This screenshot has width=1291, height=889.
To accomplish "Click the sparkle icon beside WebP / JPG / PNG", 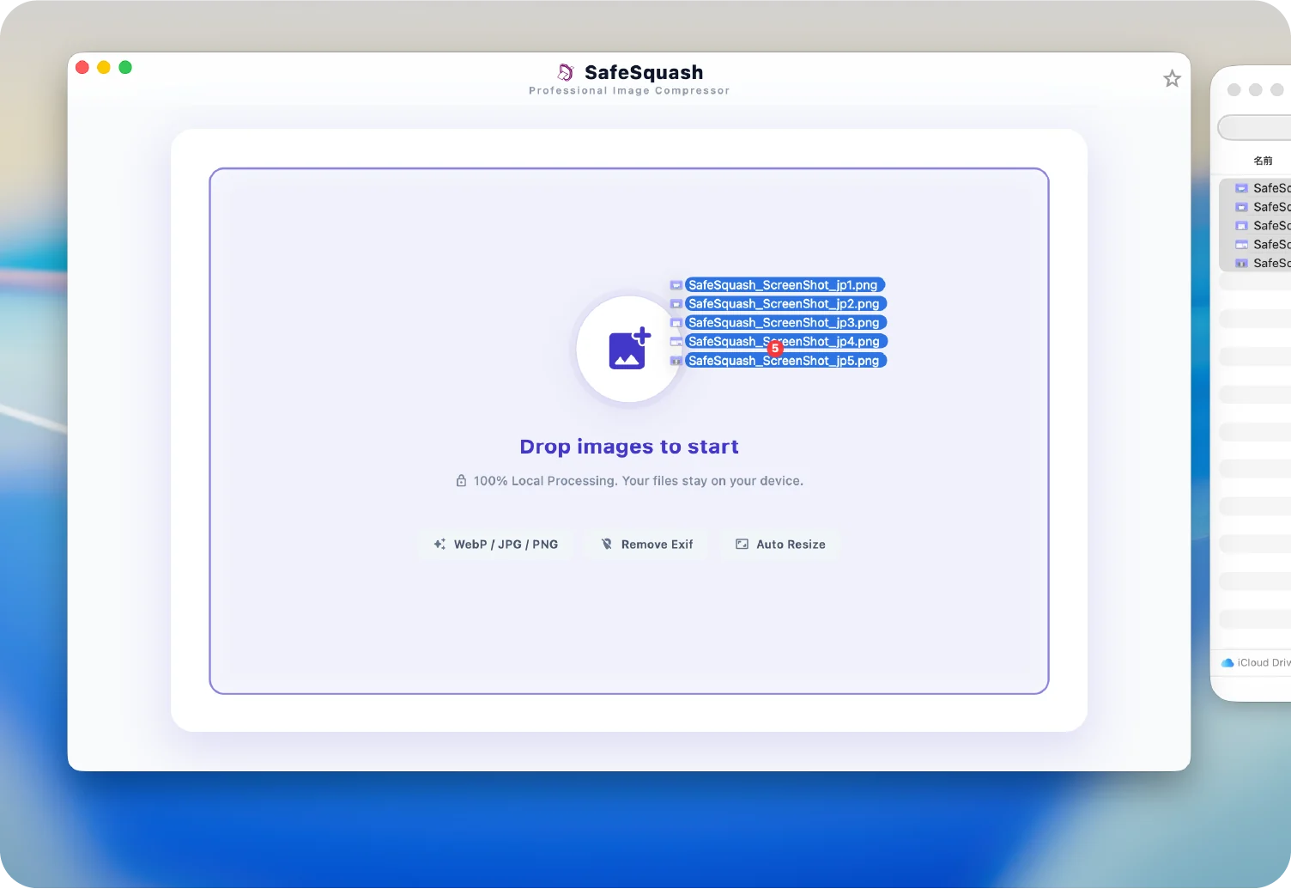I will [x=439, y=545].
